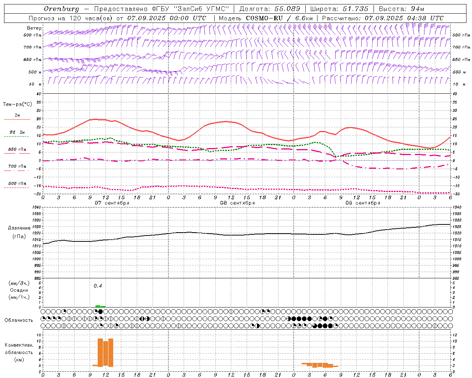Click the 'Модель COSMO-RU / 6.6км' model label
The width and height of the screenshot is (472, 378).
[266, 18]
